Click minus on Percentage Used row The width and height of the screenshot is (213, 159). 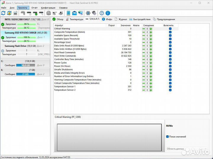pyautogui.click(x=143, y=42)
